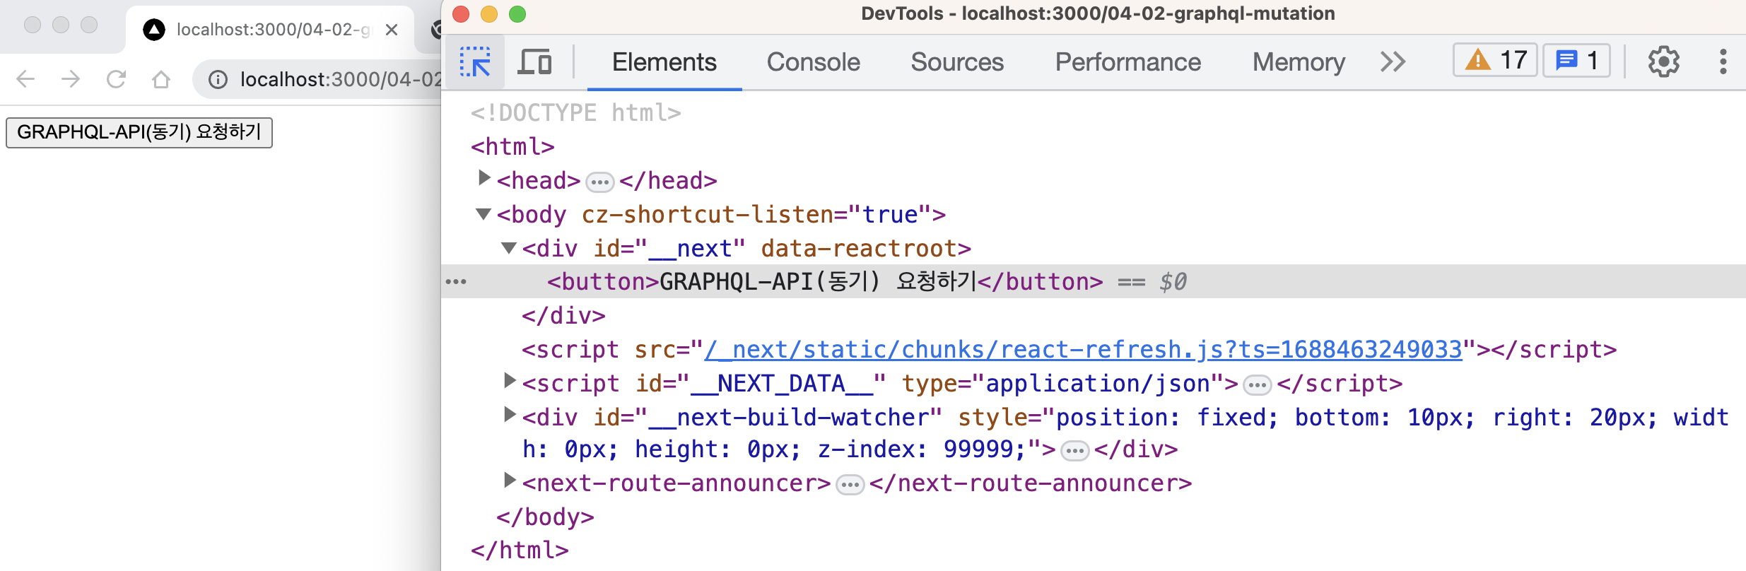This screenshot has width=1746, height=571.
Task: Select the closing </body> tag
Action: click(x=545, y=517)
